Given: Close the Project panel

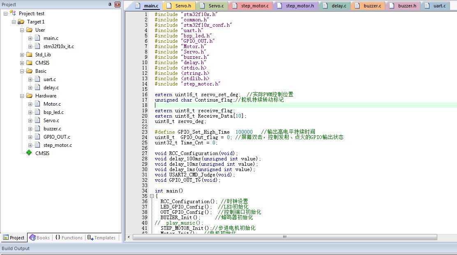Looking at the screenshot, I should click(x=118, y=5).
